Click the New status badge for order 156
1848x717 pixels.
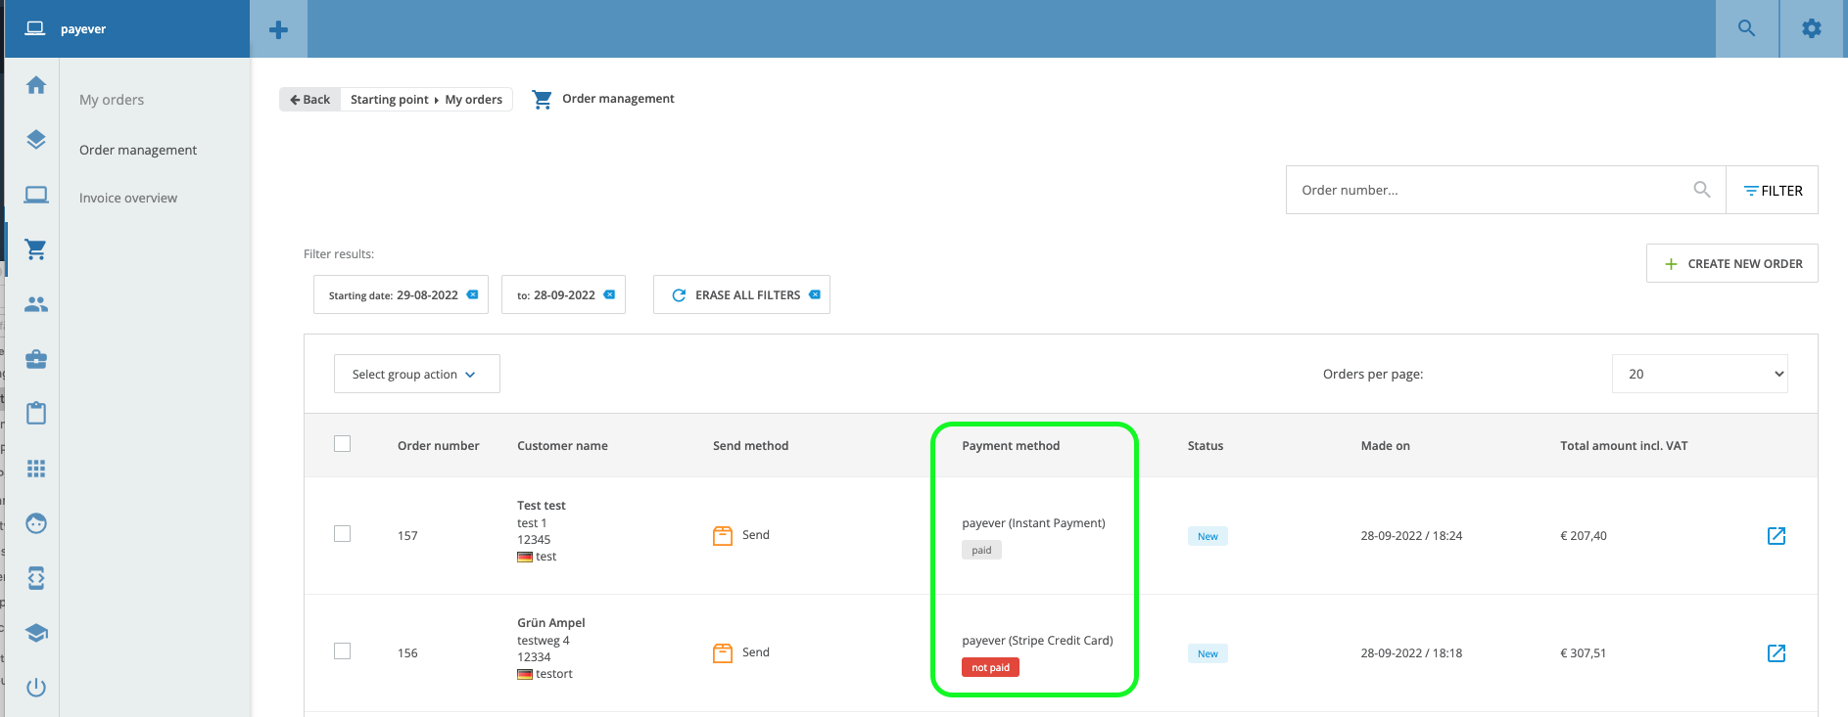click(x=1208, y=653)
